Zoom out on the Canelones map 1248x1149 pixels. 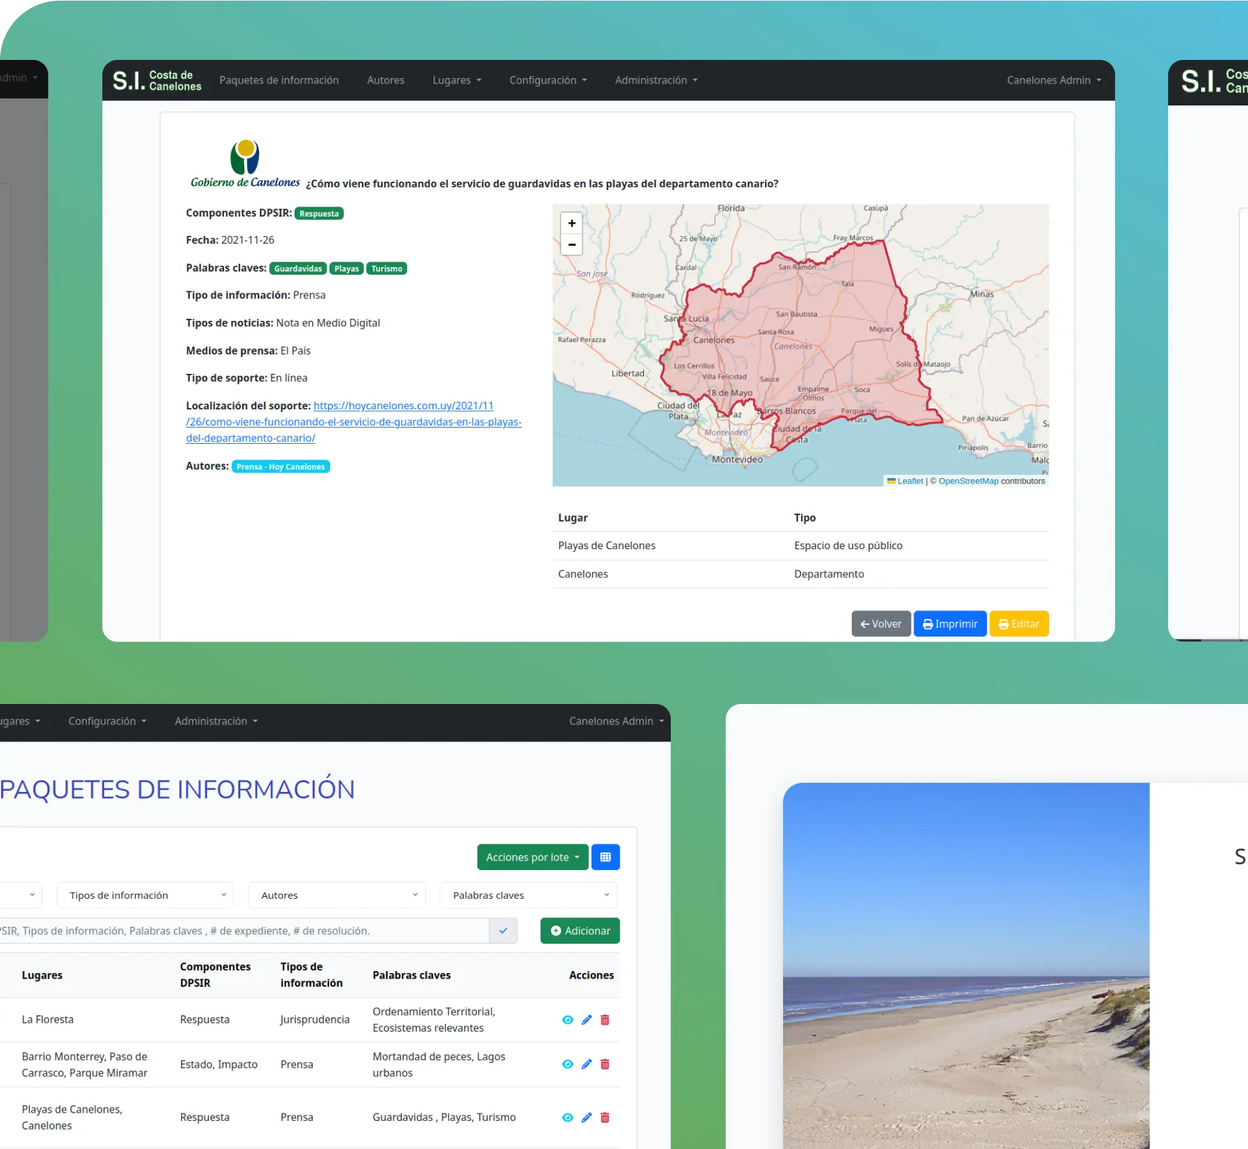(572, 245)
